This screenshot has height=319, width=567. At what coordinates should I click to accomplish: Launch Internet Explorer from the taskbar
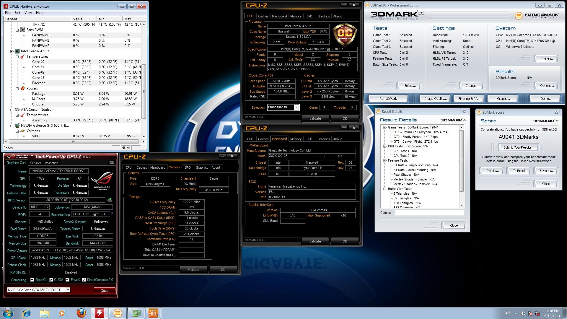coord(26,313)
